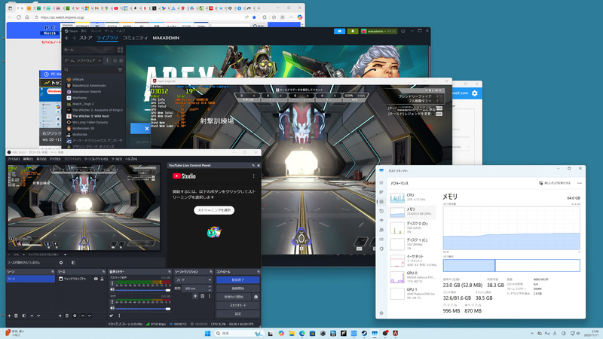The height and width of the screenshot is (339, 603).
Task: Select The Witcher 3: Wild Hunt in Steam
Action: [x=90, y=116]
